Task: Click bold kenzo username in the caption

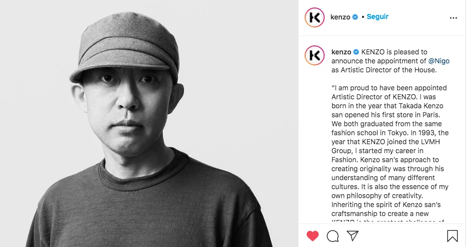Action: point(341,52)
